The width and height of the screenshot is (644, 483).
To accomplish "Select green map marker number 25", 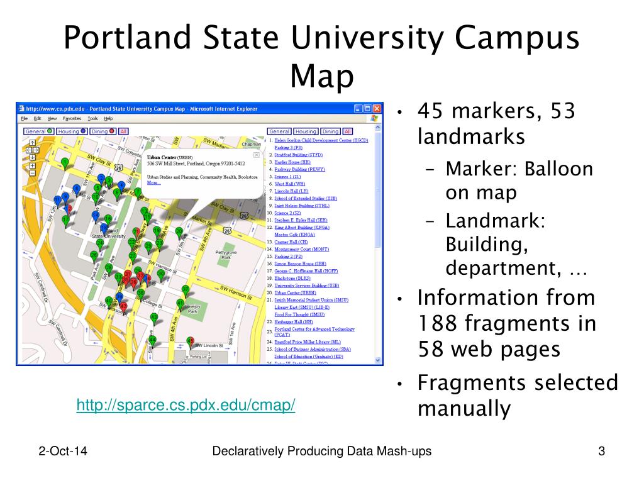I will (x=148, y=248).
